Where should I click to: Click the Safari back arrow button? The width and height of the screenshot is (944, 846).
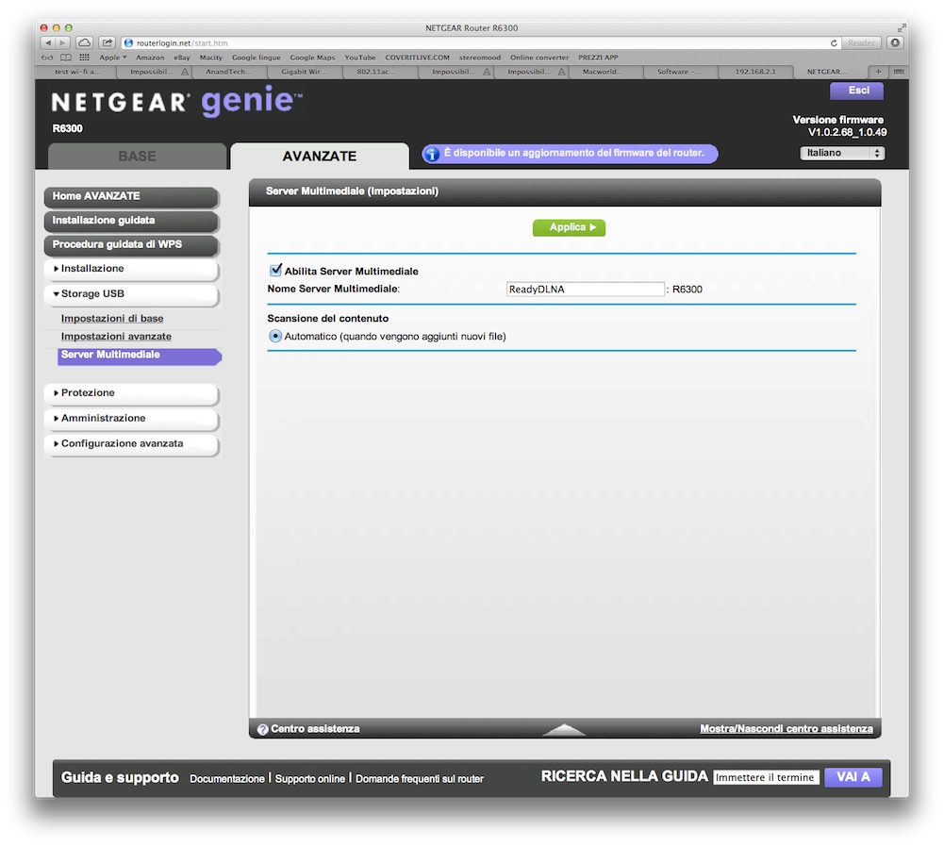click(48, 42)
